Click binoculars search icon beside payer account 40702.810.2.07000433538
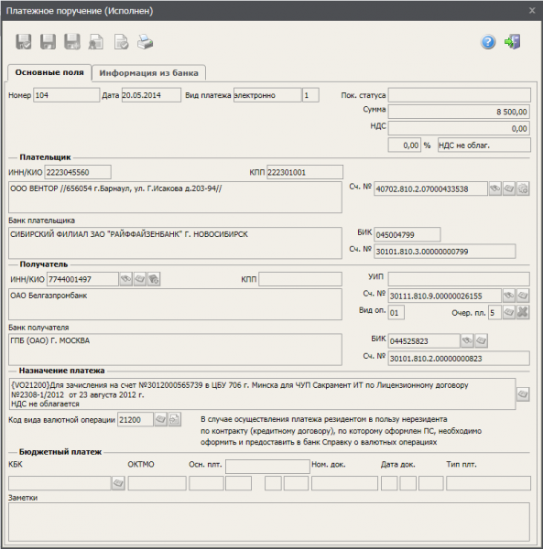Image resolution: width=543 pixels, height=549 pixels. [495, 188]
